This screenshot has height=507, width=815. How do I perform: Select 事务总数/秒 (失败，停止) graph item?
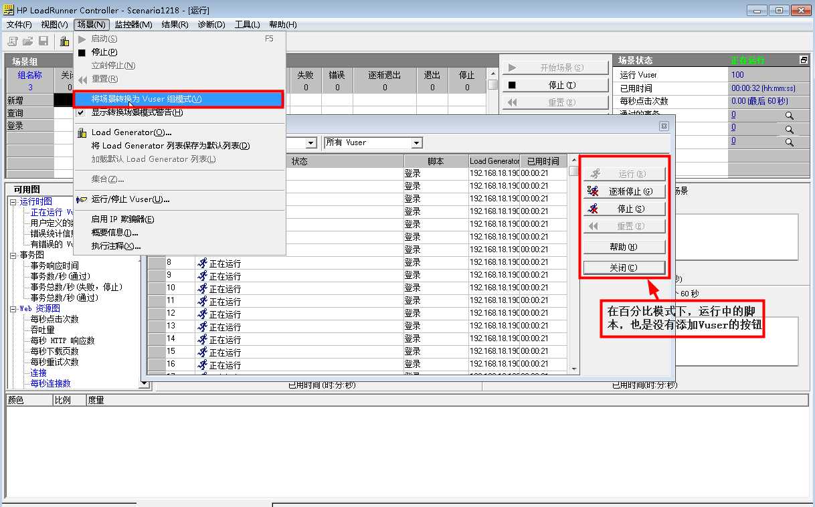(76, 287)
